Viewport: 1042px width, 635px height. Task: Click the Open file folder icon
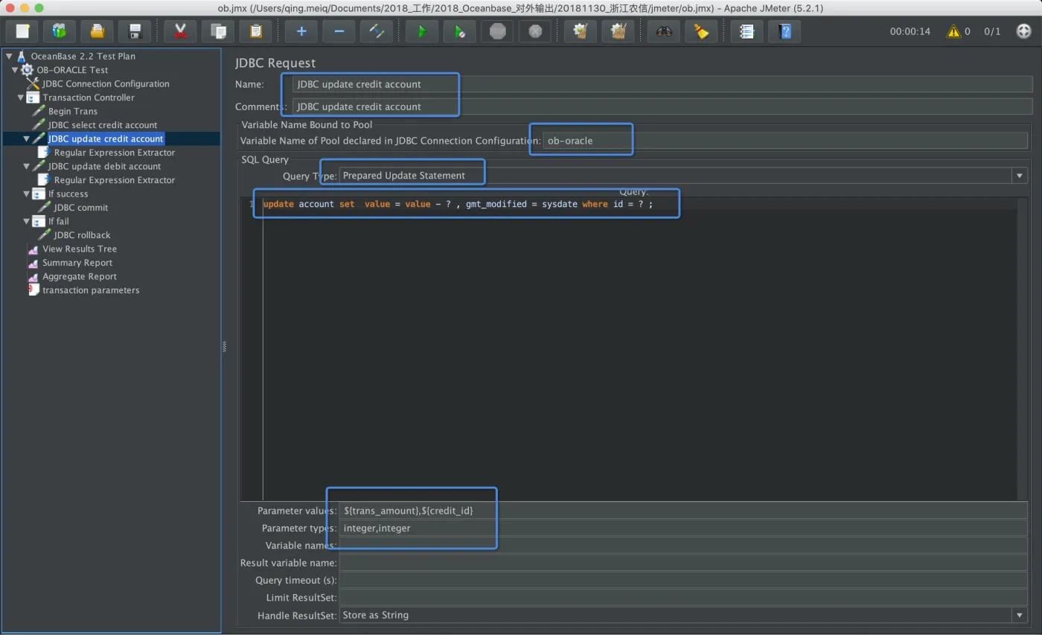97,31
